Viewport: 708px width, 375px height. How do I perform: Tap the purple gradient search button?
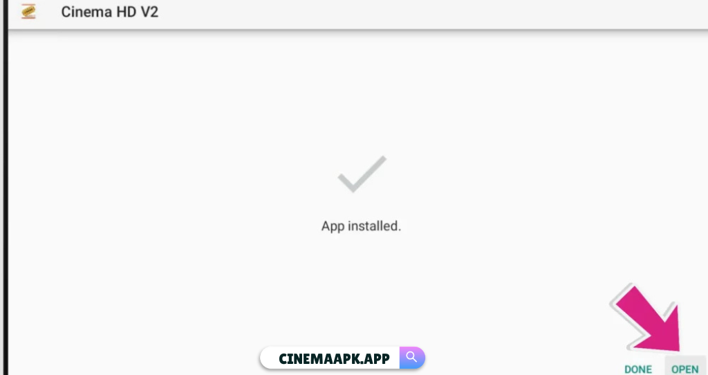[412, 358]
